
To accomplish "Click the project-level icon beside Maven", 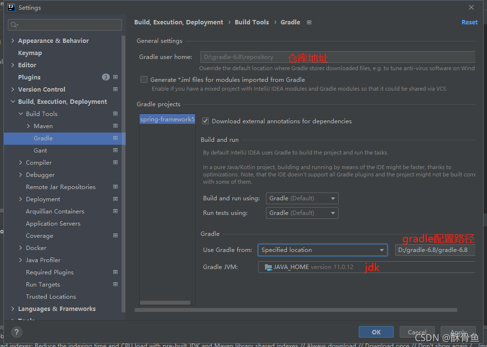I will (116, 126).
